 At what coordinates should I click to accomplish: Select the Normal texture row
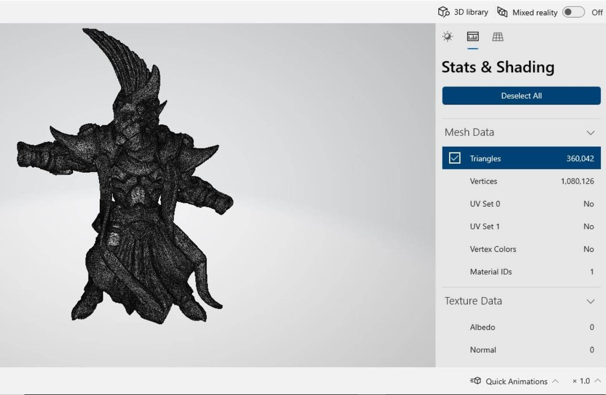pos(521,350)
